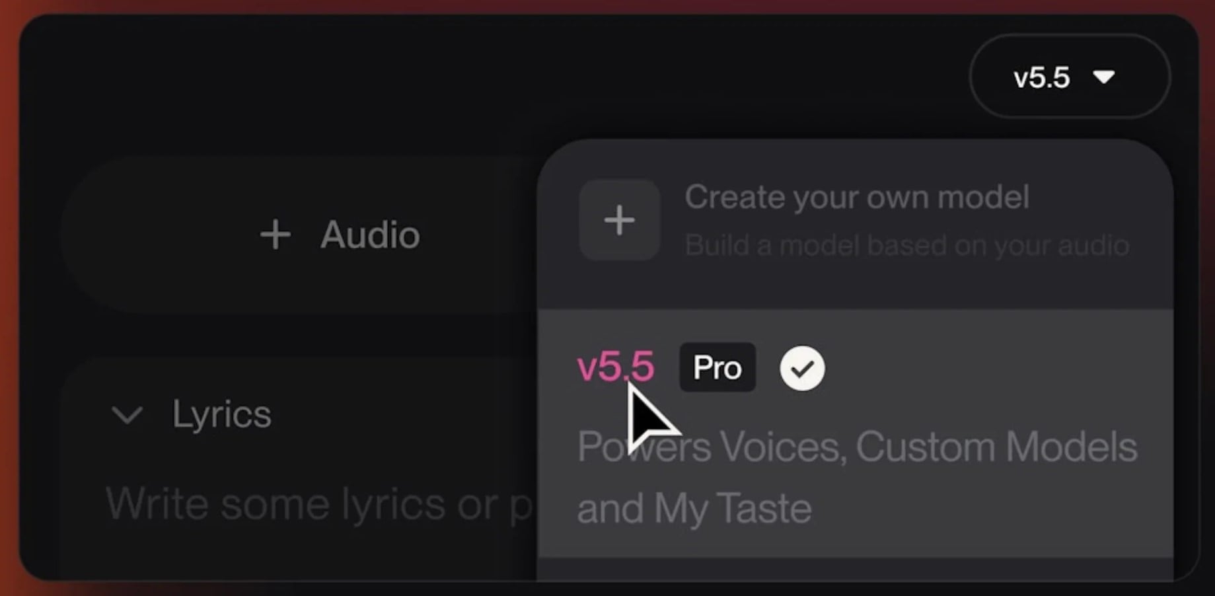Click the and My Taste description line
Viewport: 1215px width, 596px height.
click(x=694, y=509)
